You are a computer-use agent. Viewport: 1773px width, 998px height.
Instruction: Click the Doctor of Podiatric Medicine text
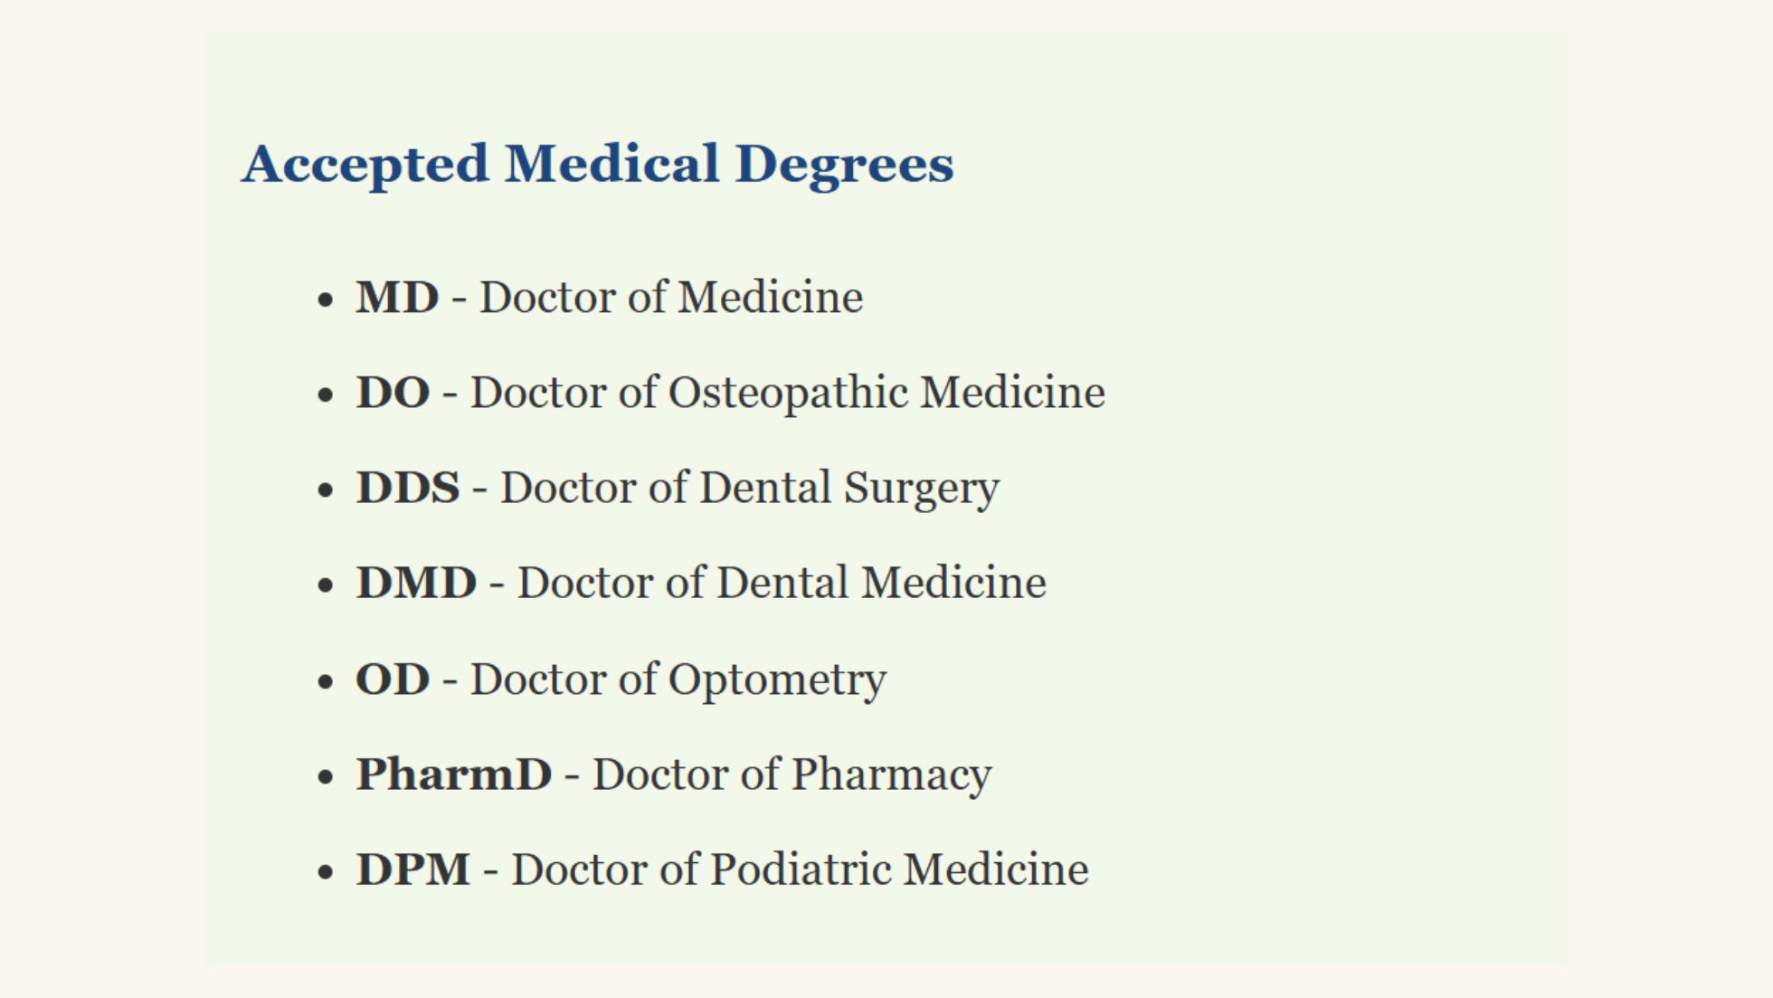pyautogui.click(x=800, y=870)
